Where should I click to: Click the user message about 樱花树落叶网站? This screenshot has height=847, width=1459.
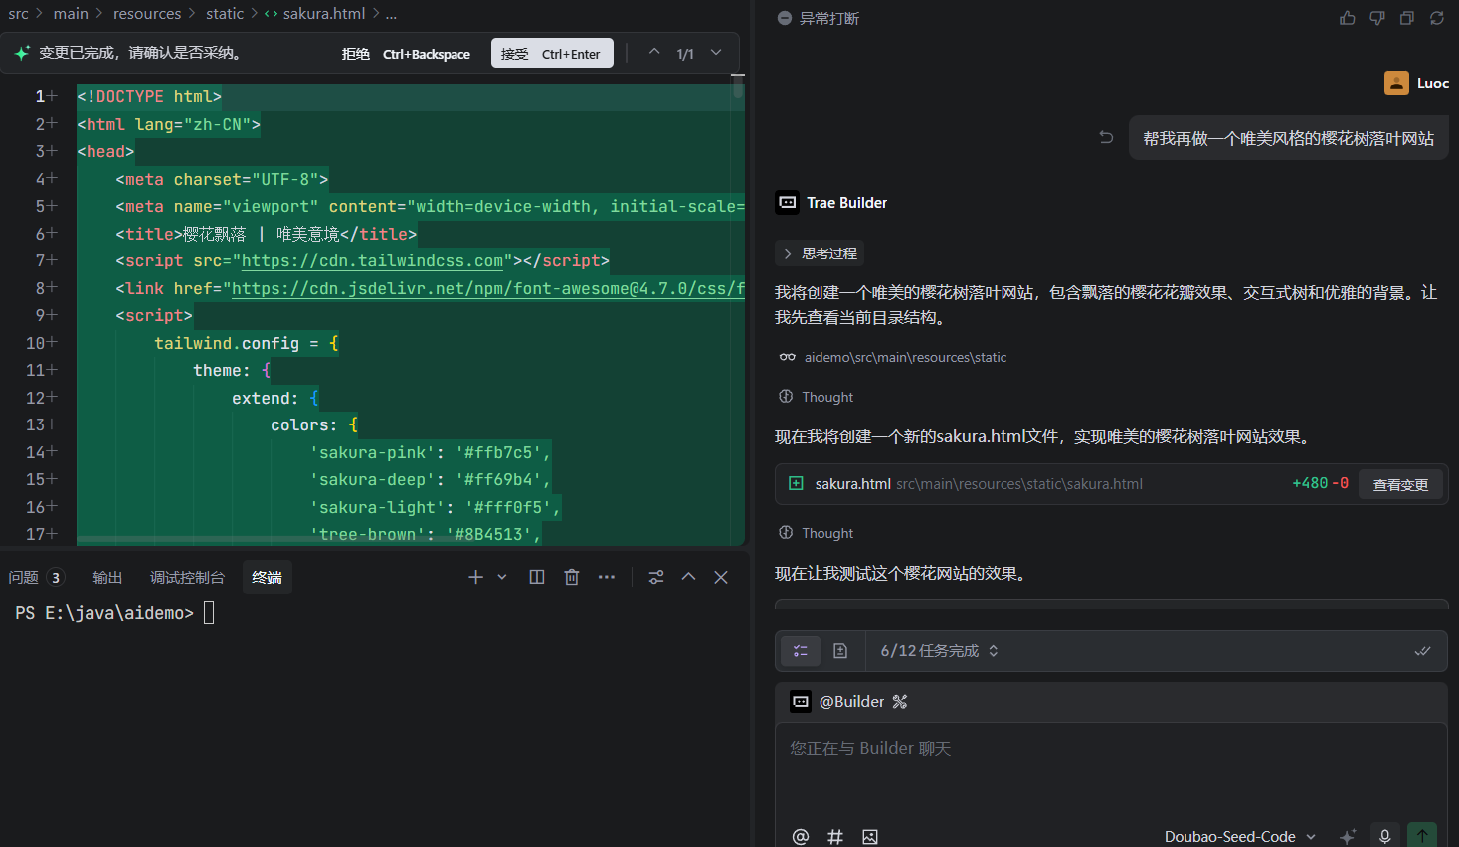click(x=1288, y=138)
